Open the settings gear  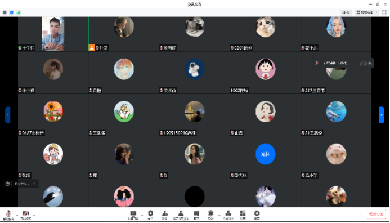(257, 215)
